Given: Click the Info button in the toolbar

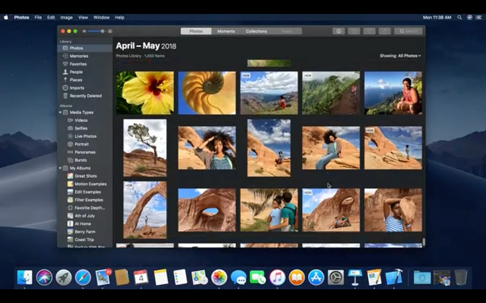Looking at the screenshot, I should pyautogui.click(x=339, y=31).
